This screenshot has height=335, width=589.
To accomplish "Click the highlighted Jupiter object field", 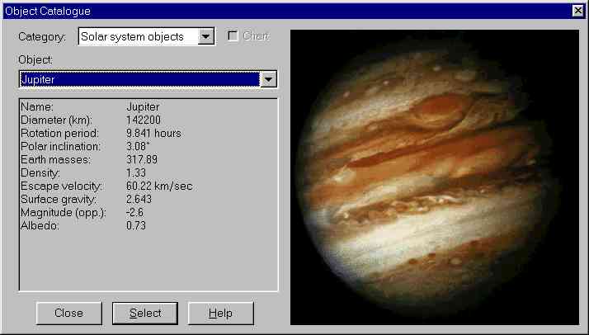I will [139, 79].
